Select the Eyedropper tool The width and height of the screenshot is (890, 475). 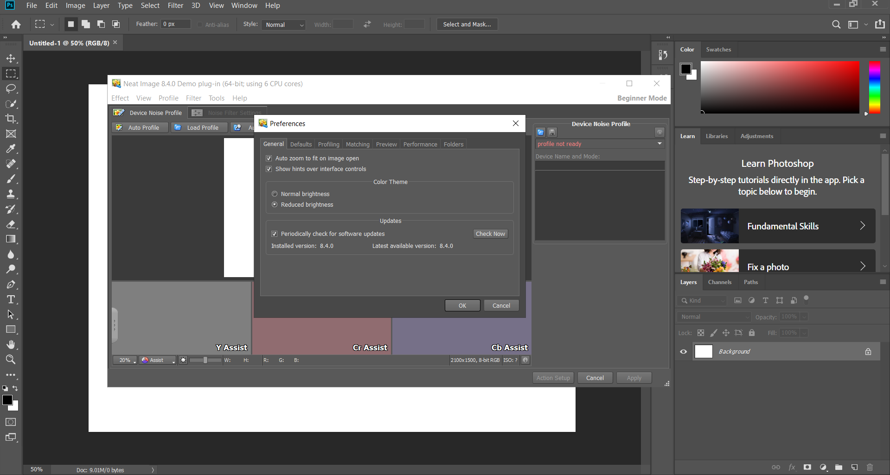(11, 149)
